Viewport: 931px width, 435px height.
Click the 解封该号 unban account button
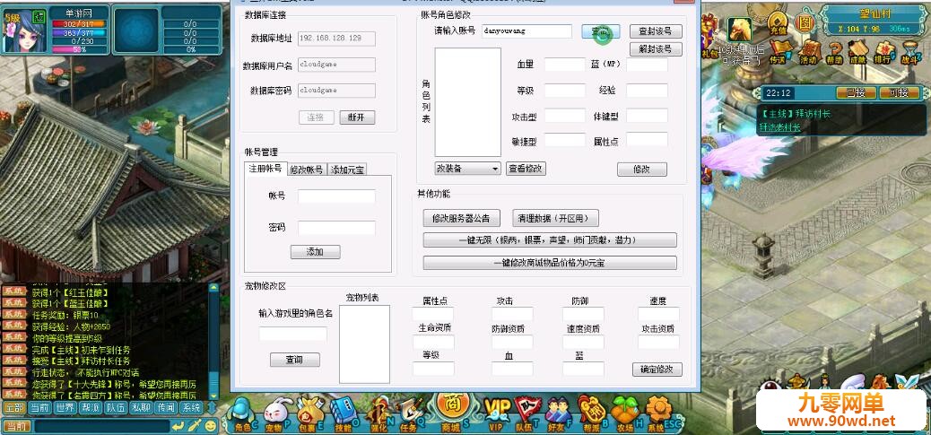pos(656,48)
